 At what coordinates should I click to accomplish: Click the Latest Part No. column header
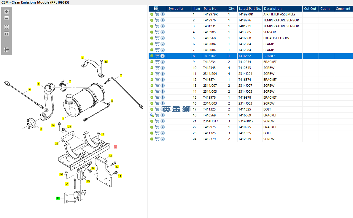(250, 9)
